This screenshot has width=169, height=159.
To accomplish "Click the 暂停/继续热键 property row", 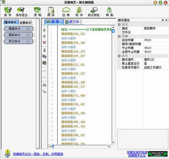I will [144, 44].
